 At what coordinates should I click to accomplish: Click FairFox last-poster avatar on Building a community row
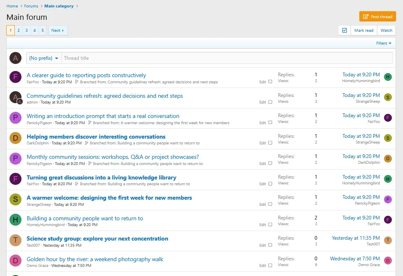tap(388, 220)
